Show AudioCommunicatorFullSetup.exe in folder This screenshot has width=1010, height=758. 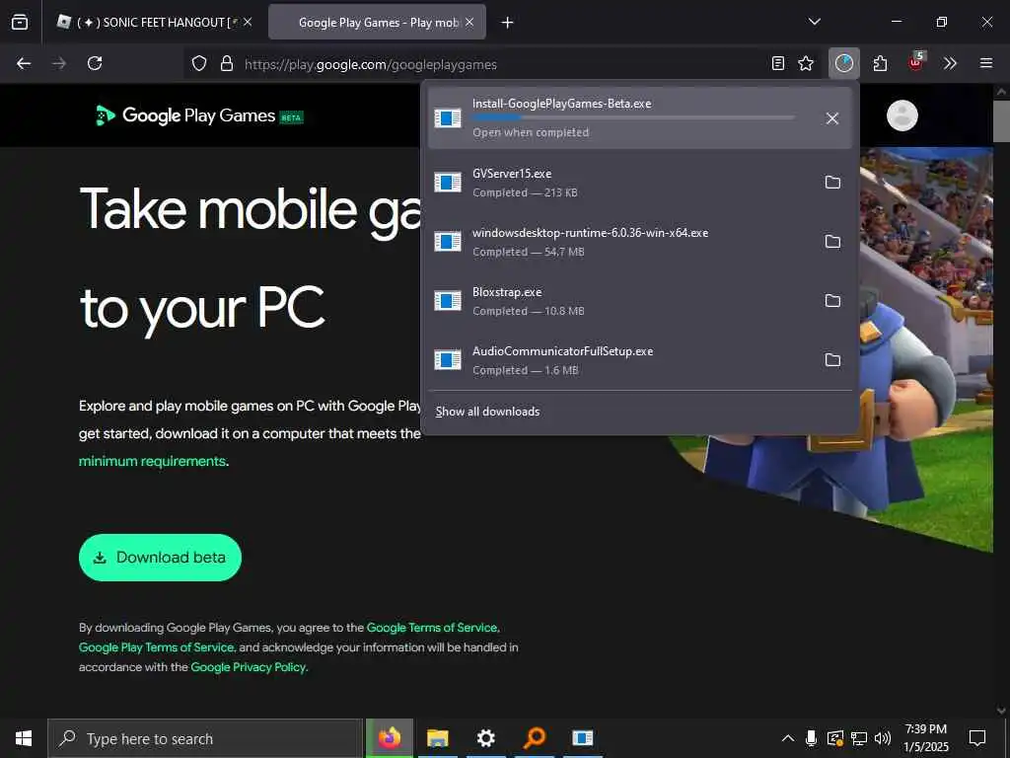coord(832,360)
